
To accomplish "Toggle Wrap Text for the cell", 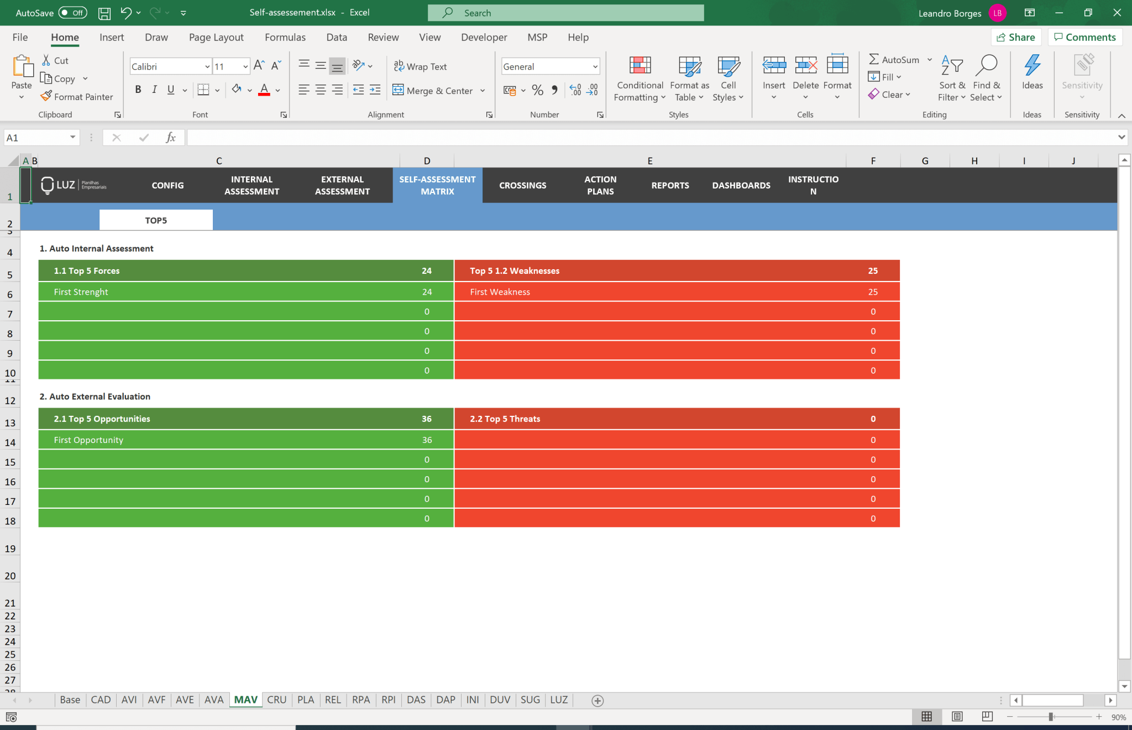I will [x=420, y=66].
